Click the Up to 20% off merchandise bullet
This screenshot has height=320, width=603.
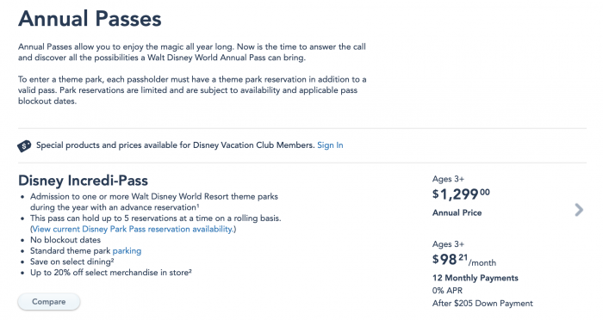tap(111, 273)
